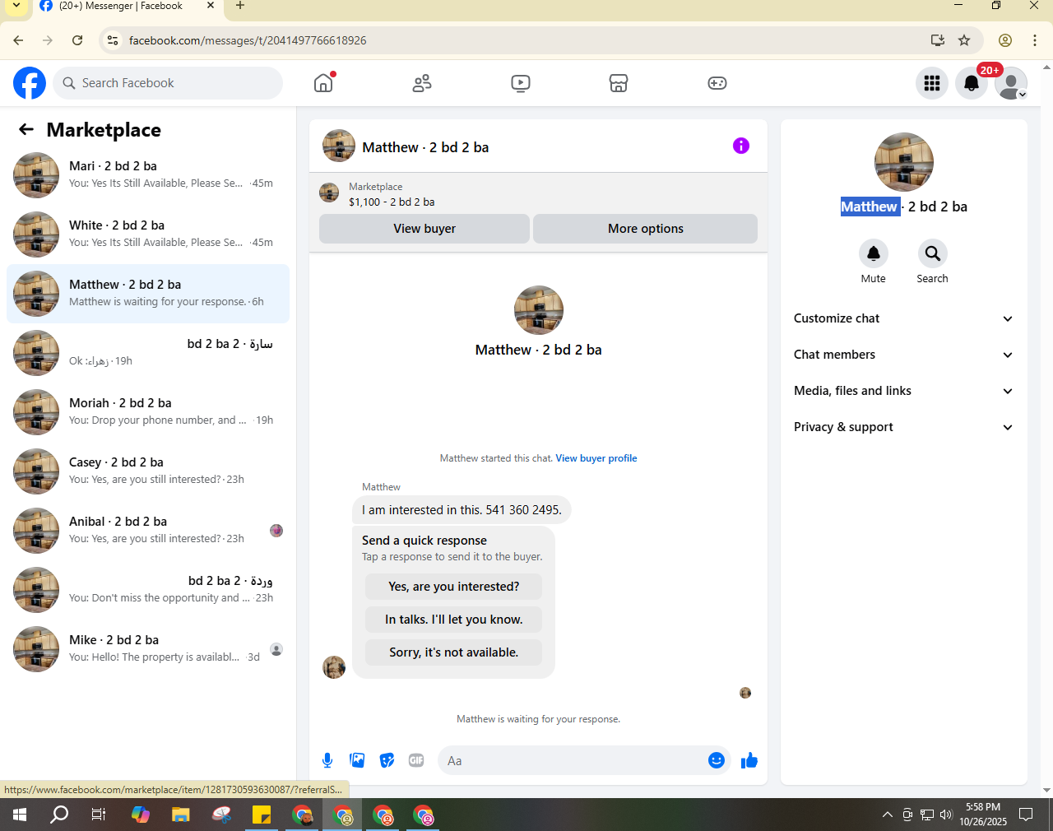Screen dimensions: 1053x831
Task: Open File Explorer from the taskbar
Action: 180,815
